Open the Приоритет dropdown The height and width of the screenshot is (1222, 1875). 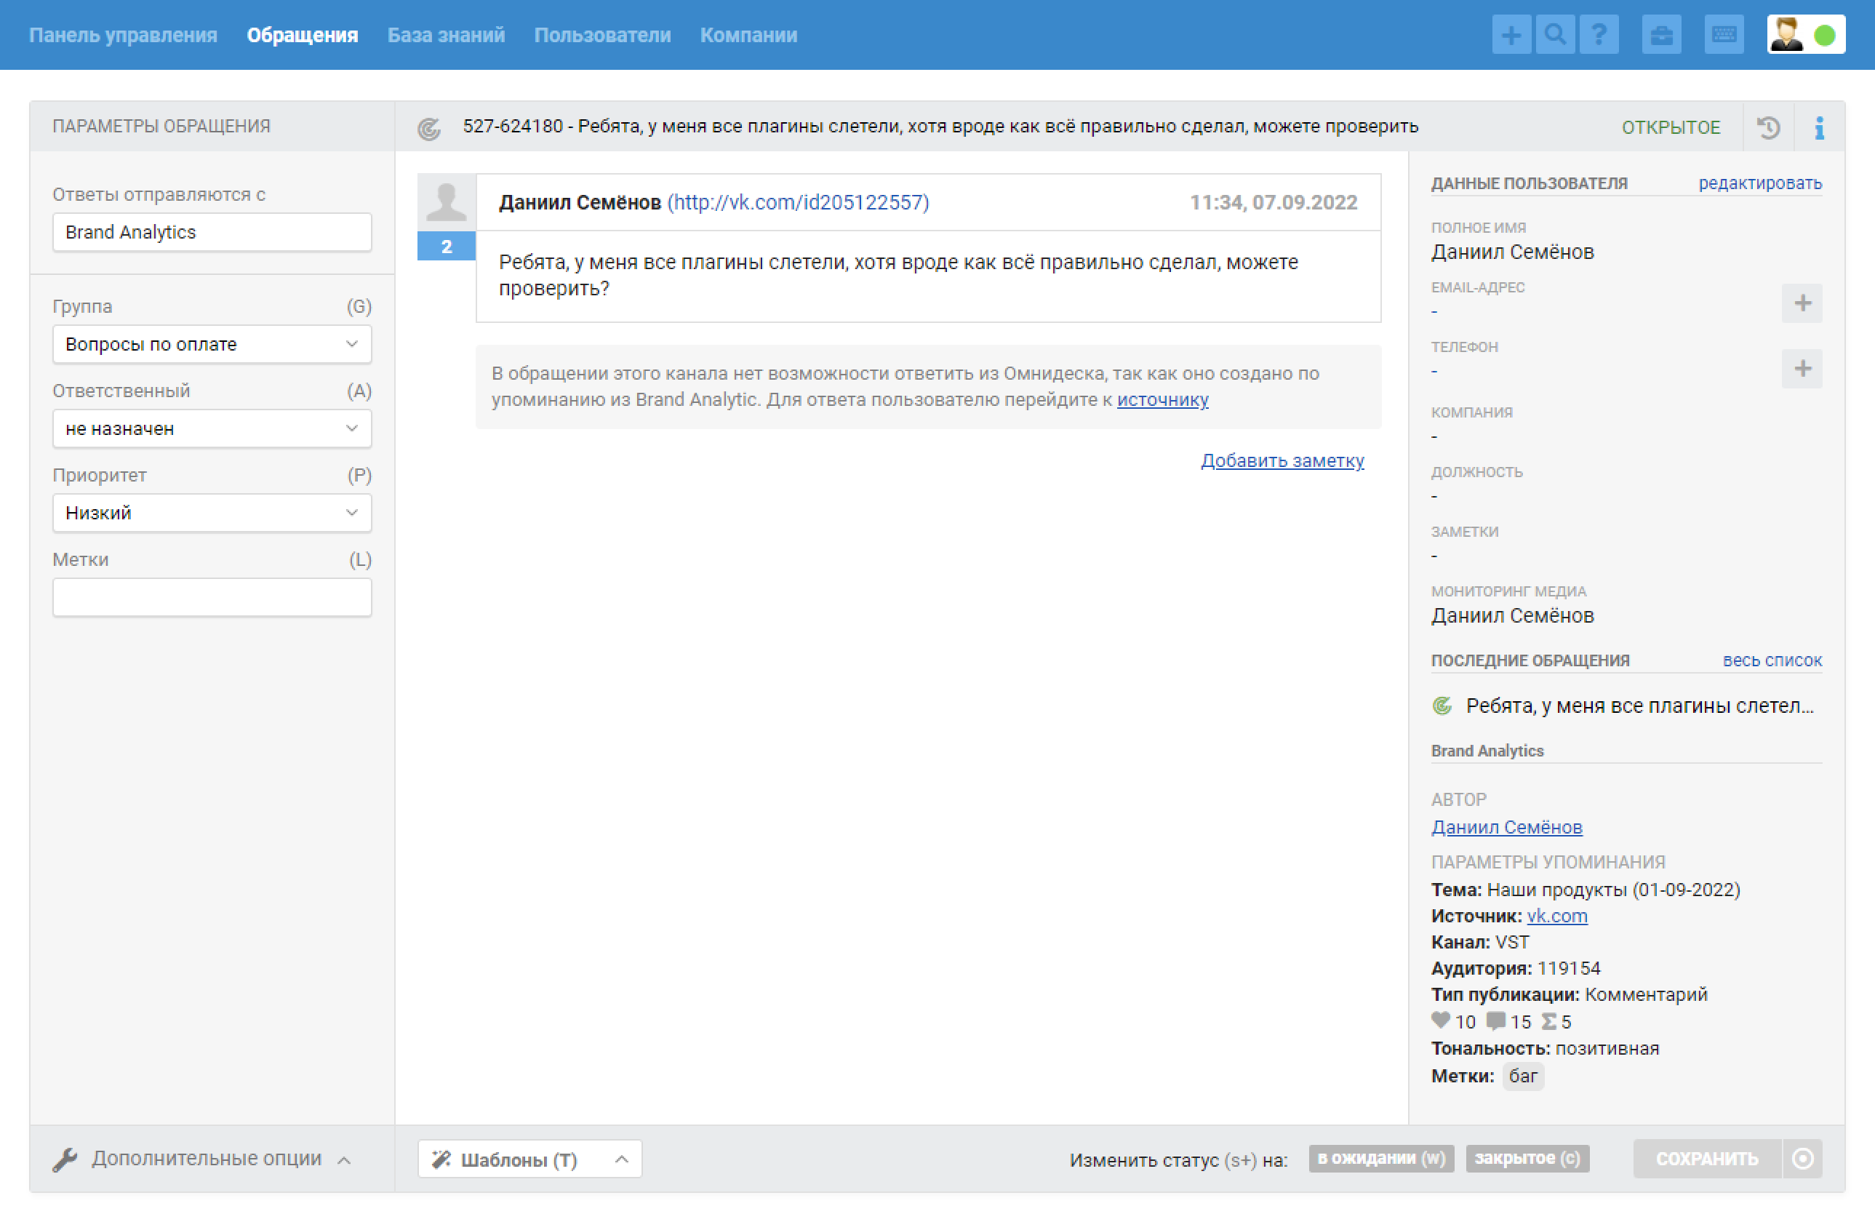[x=212, y=513]
